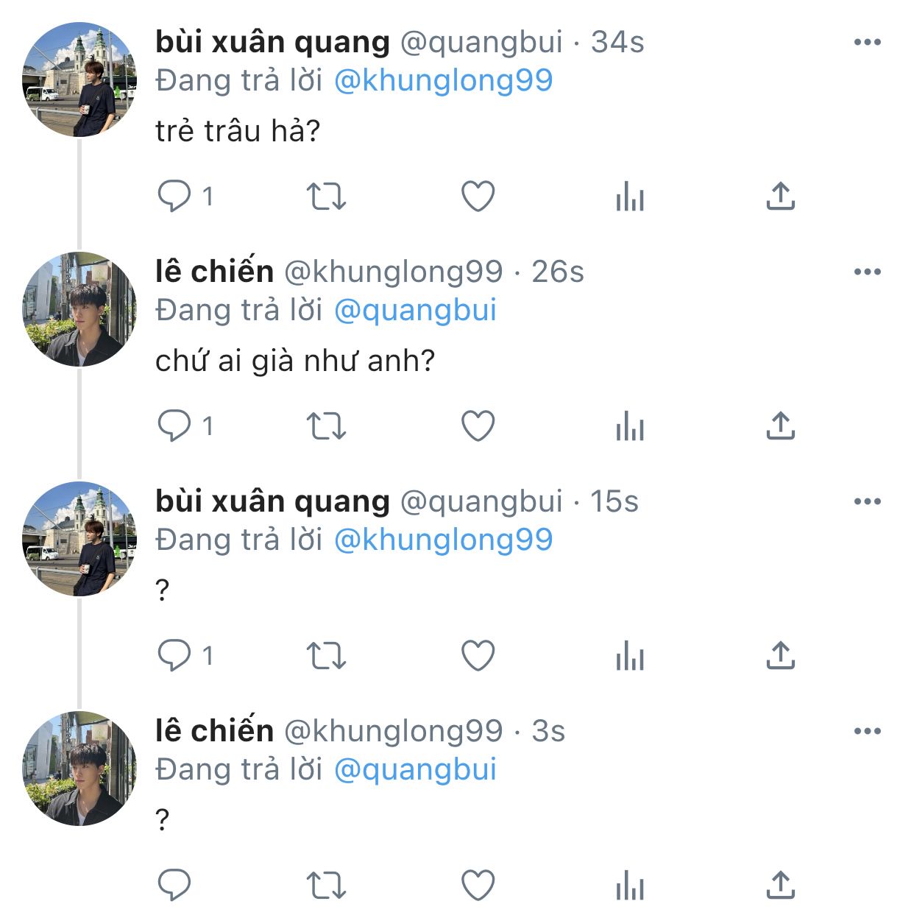
Task: Reply to the "chứ ai già như anh?" tweet
Action: (x=175, y=426)
